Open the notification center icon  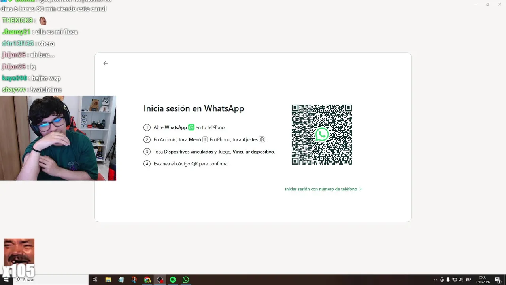(498, 280)
